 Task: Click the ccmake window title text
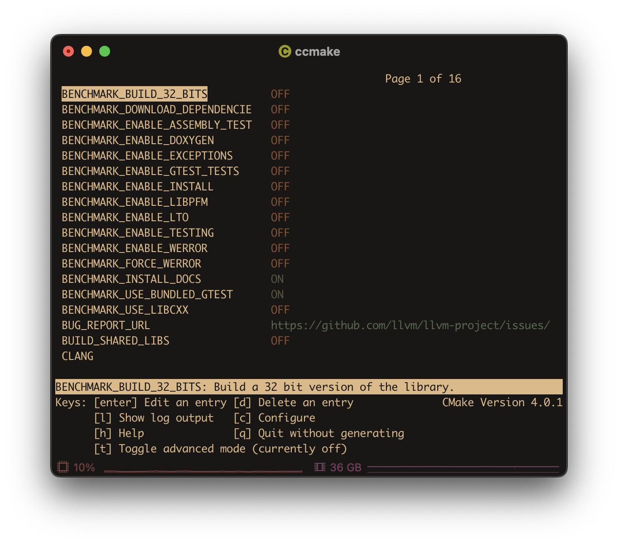pyautogui.click(x=317, y=52)
